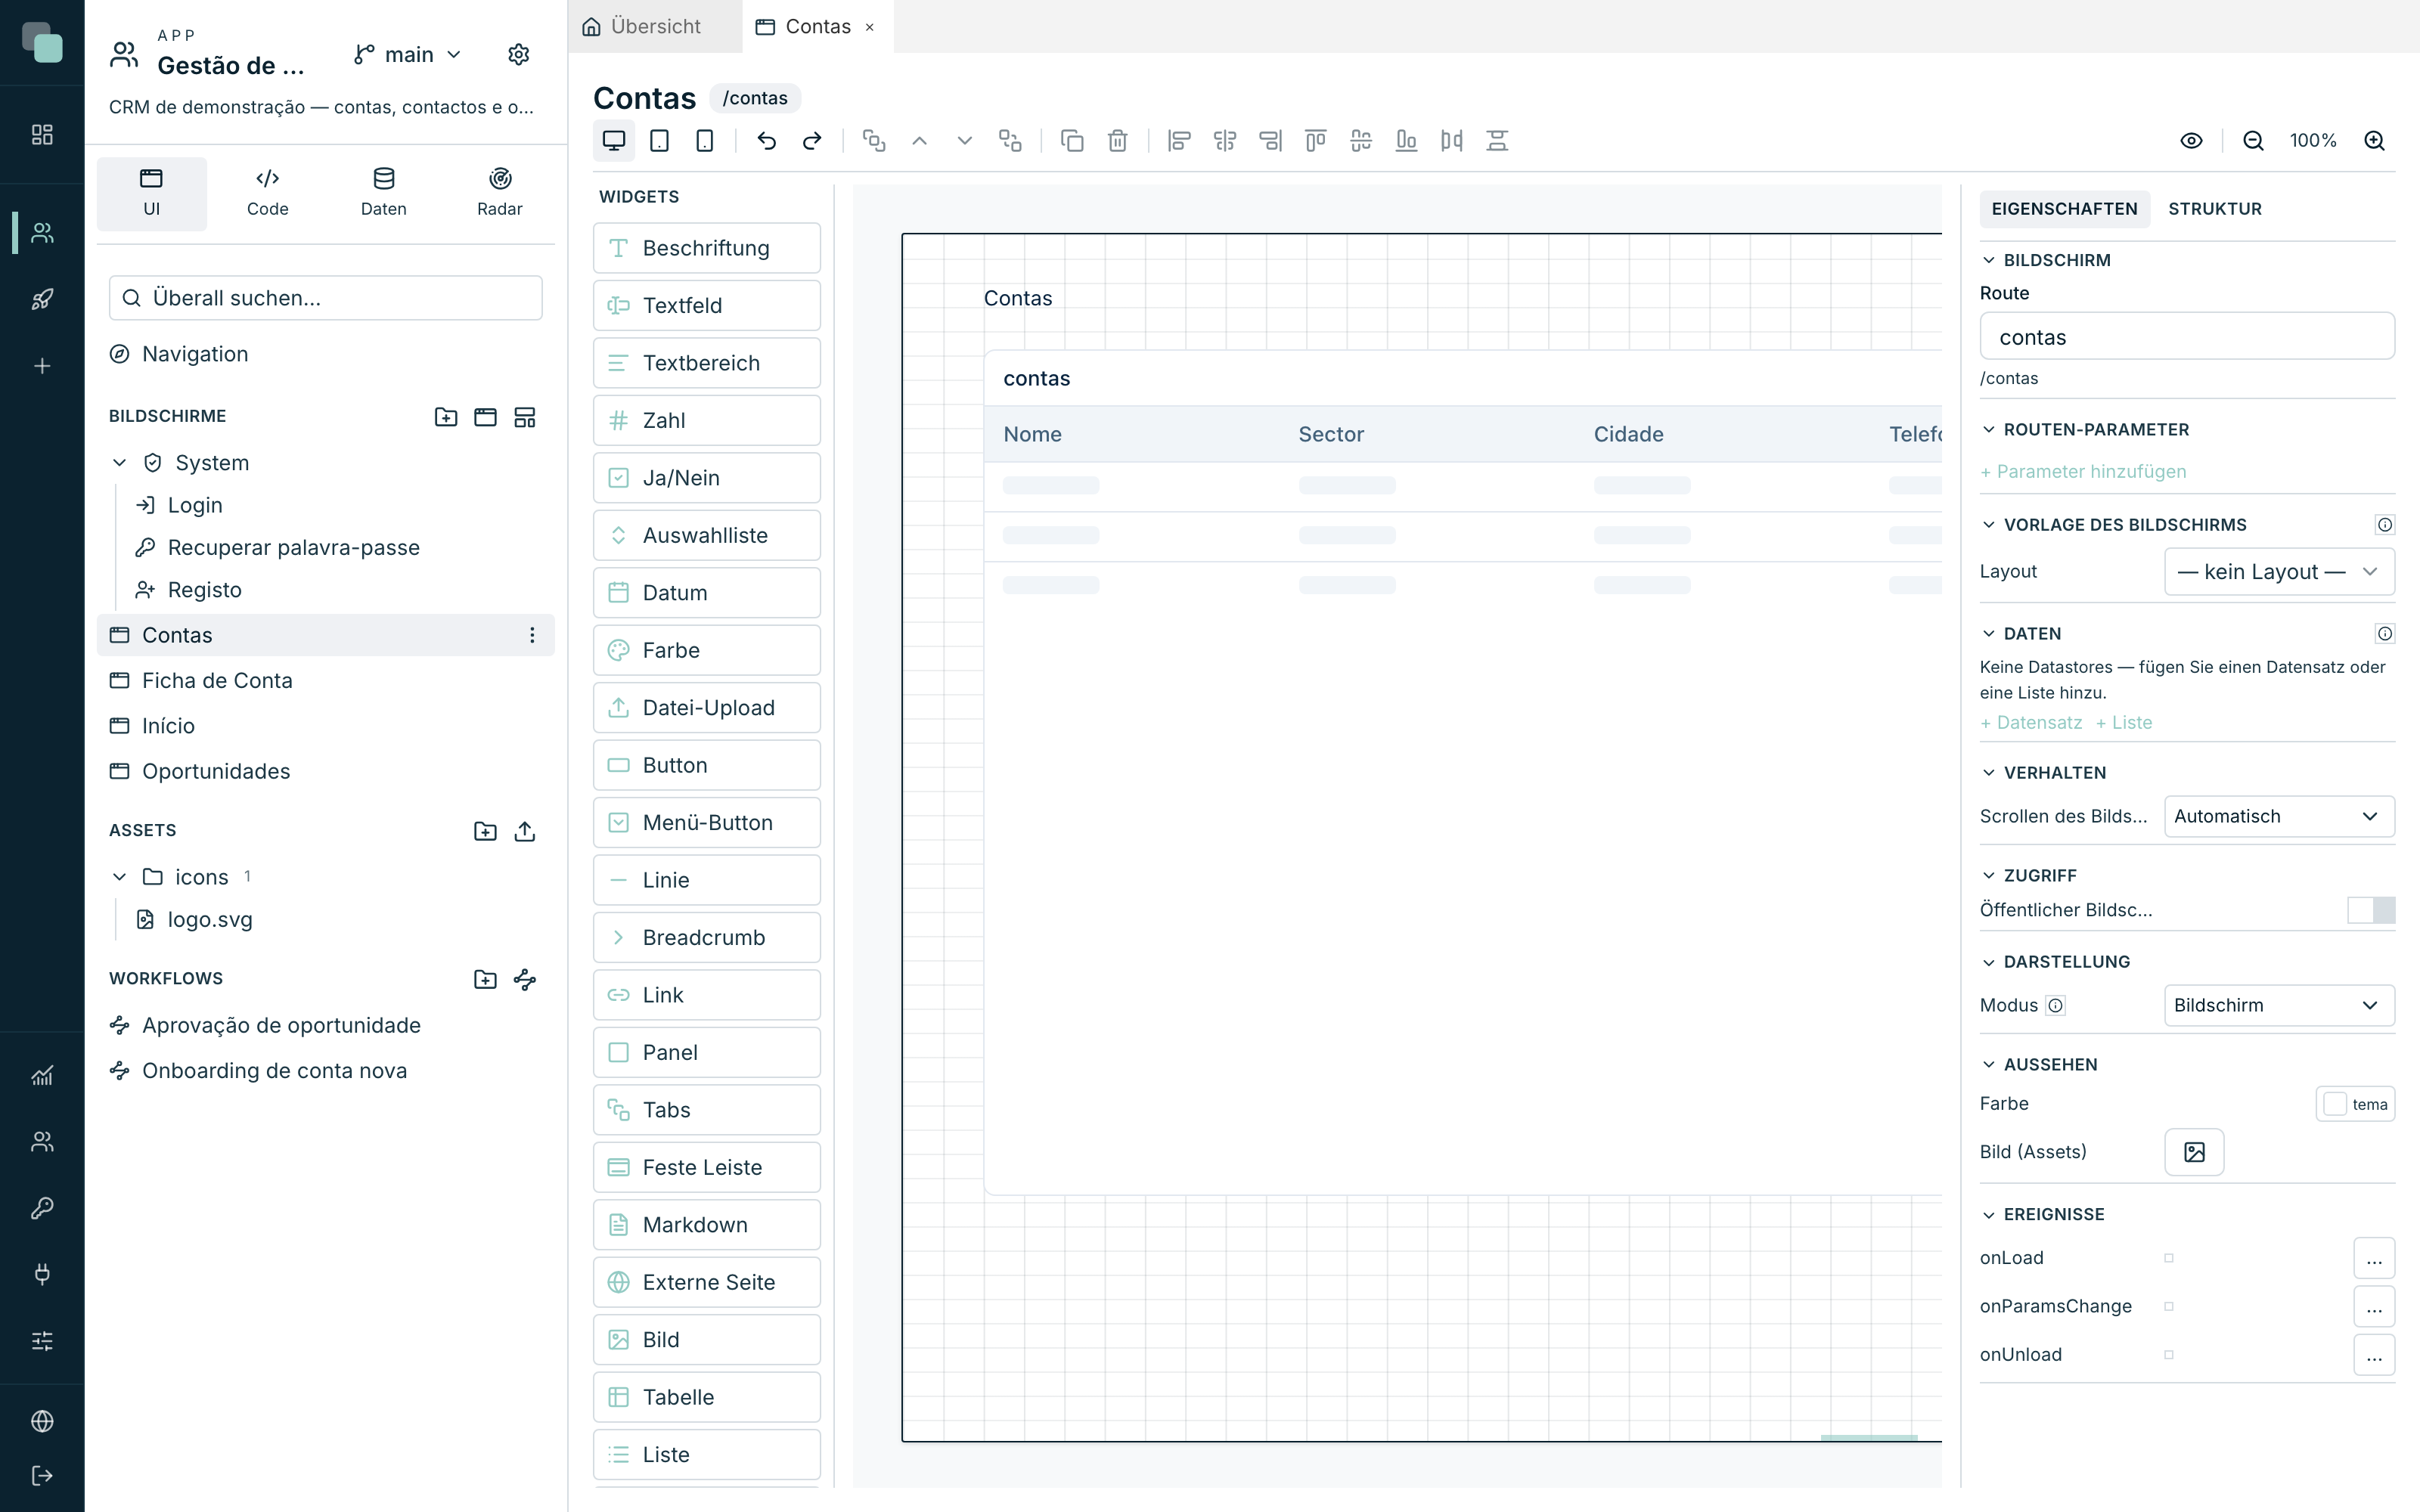Log out via sidebar exit icon
The width and height of the screenshot is (2420, 1512).
pyautogui.click(x=42, y=1475)
